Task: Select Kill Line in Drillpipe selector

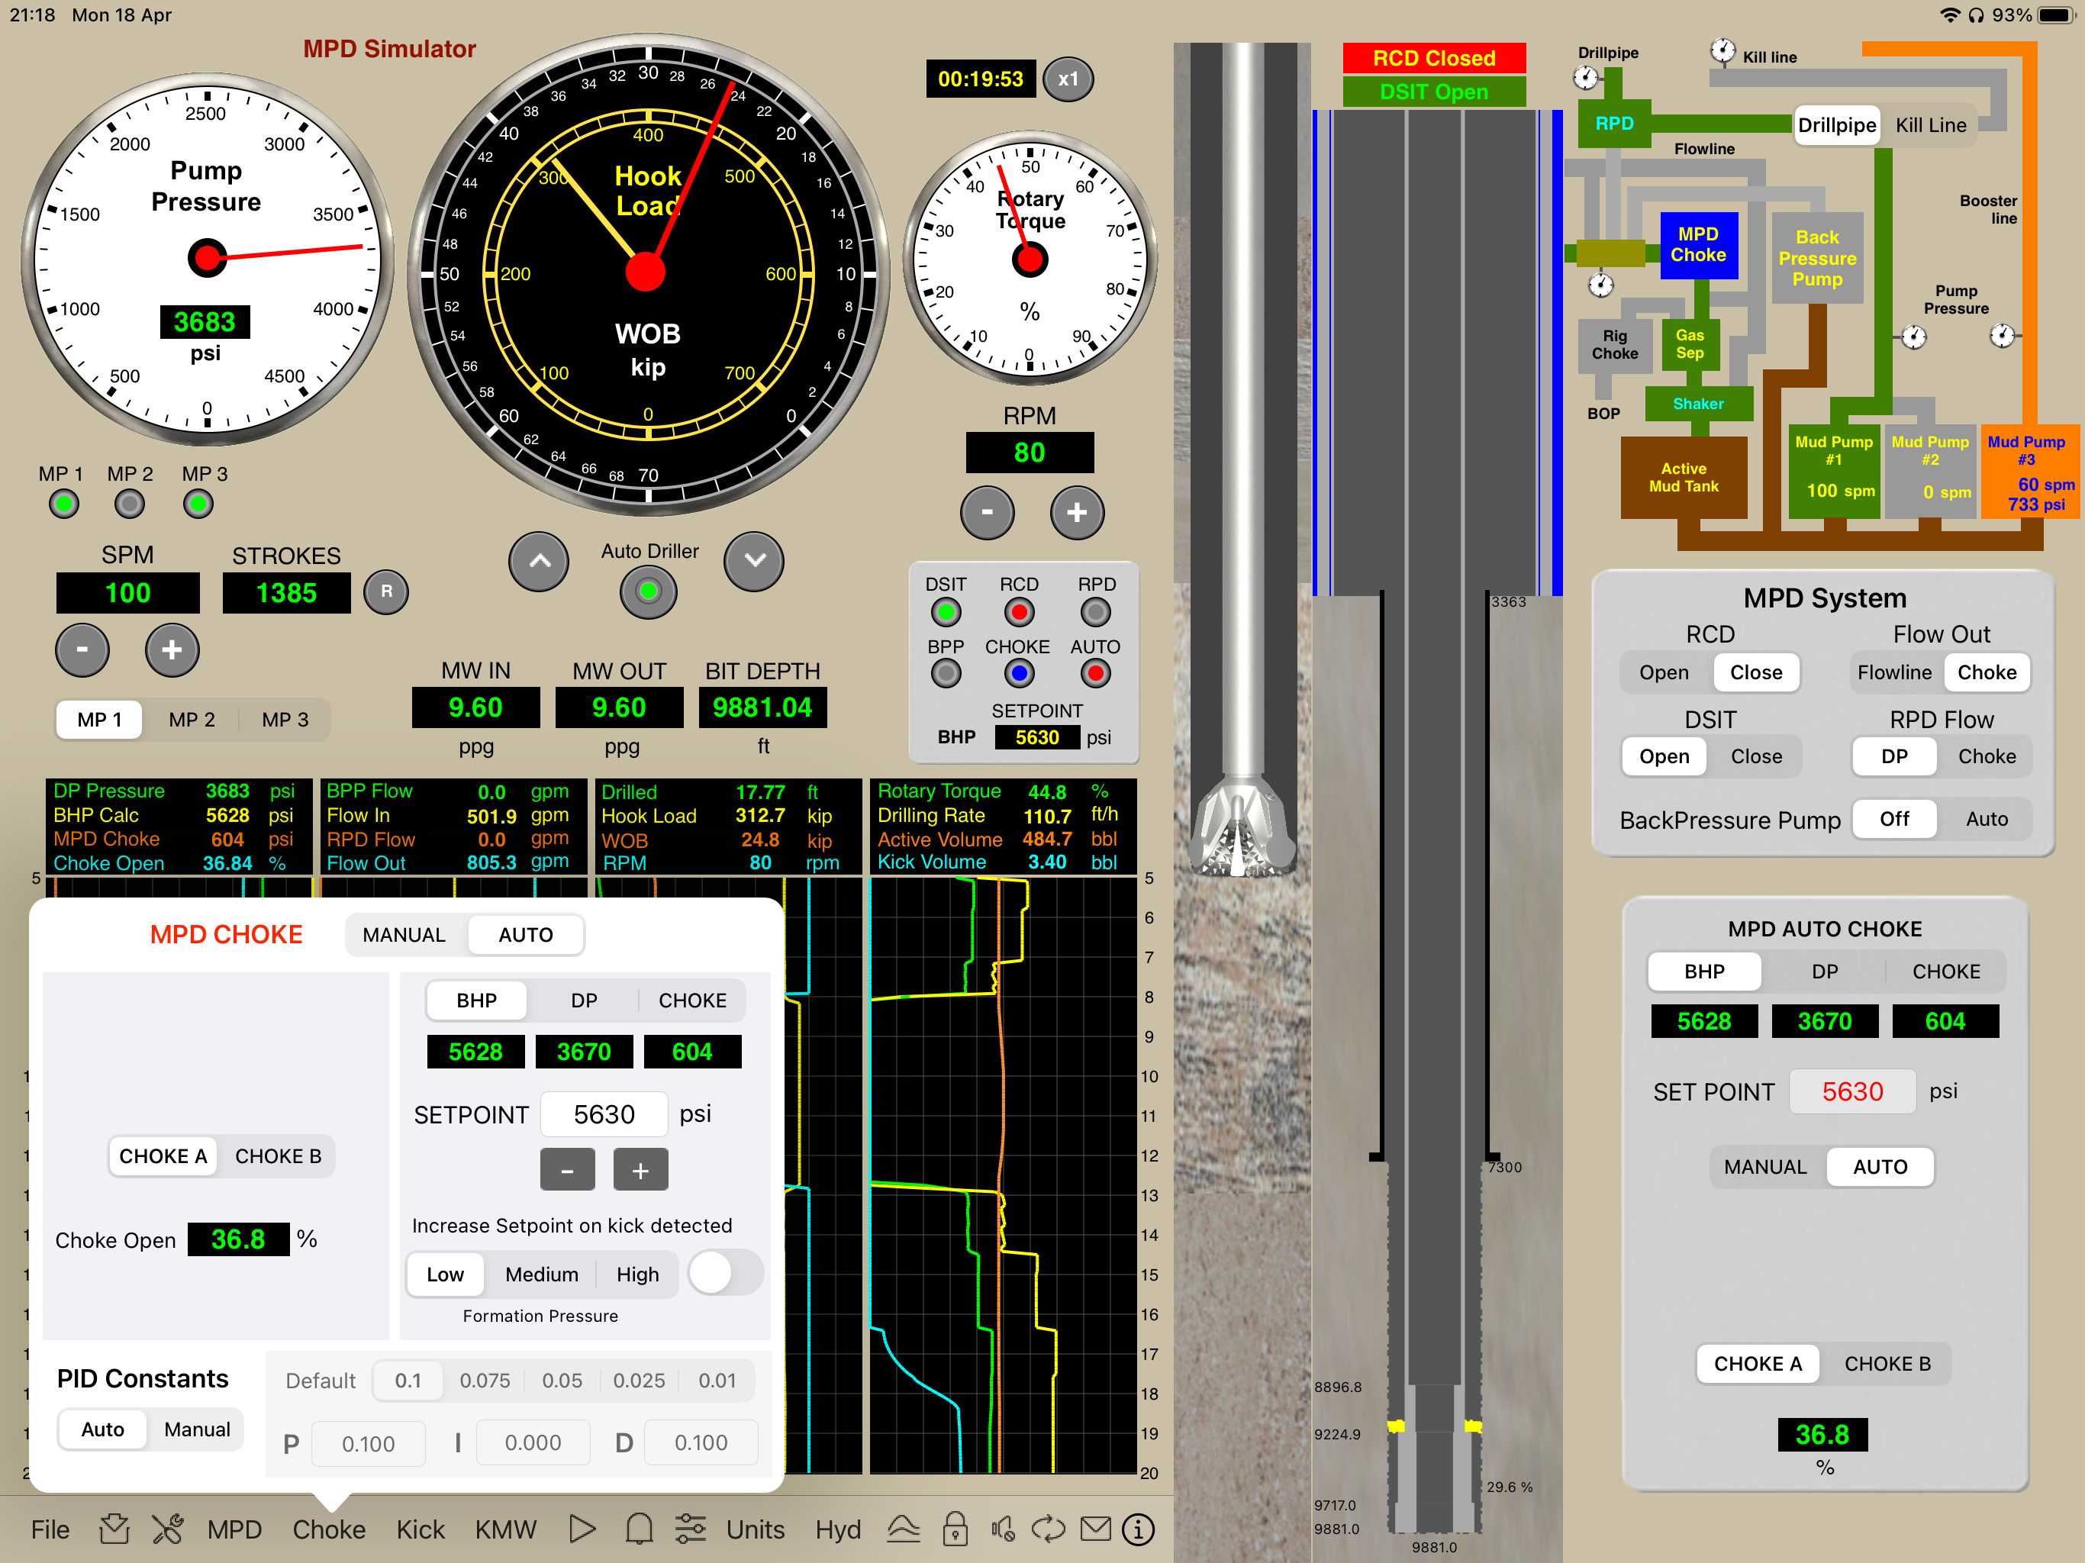Action: tap(1930, 125)
